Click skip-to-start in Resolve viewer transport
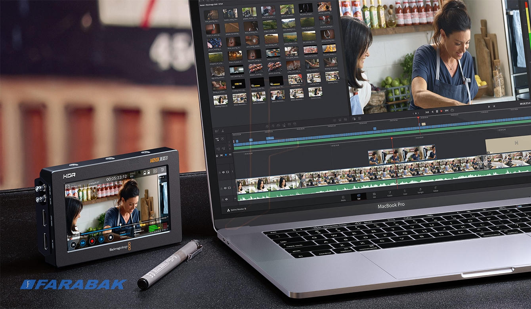This screenshot has width=531, height=309. 427,112
